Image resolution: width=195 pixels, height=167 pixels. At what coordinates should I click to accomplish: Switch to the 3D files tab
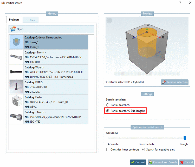(30, 20)
